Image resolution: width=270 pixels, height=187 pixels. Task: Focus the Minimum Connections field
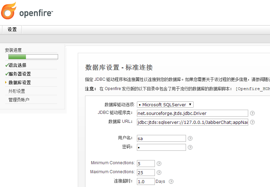[x=146, y=164]
